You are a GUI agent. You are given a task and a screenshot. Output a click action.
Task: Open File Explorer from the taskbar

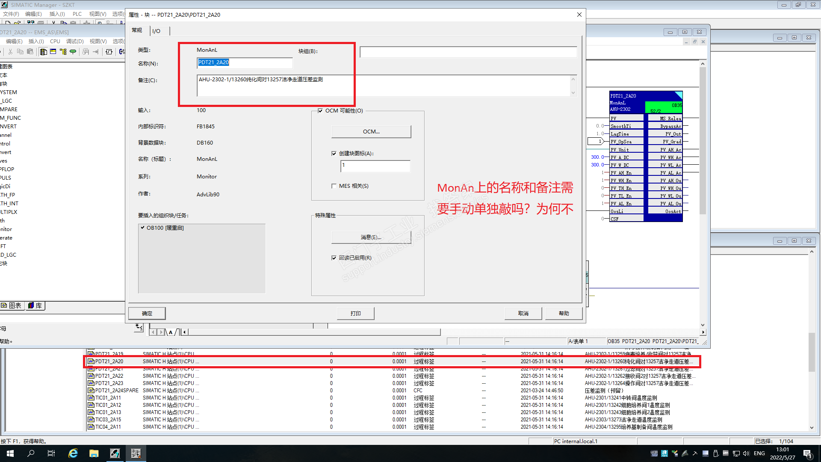point(94,453)
